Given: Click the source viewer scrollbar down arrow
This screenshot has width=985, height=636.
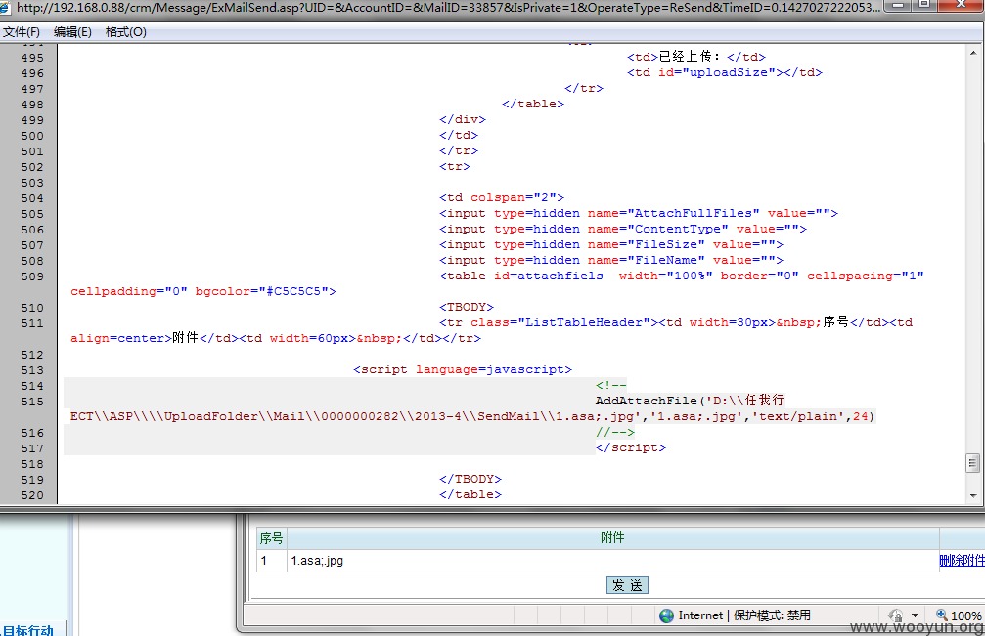Looking at the screenshot, I should click(x=973, y=495).
